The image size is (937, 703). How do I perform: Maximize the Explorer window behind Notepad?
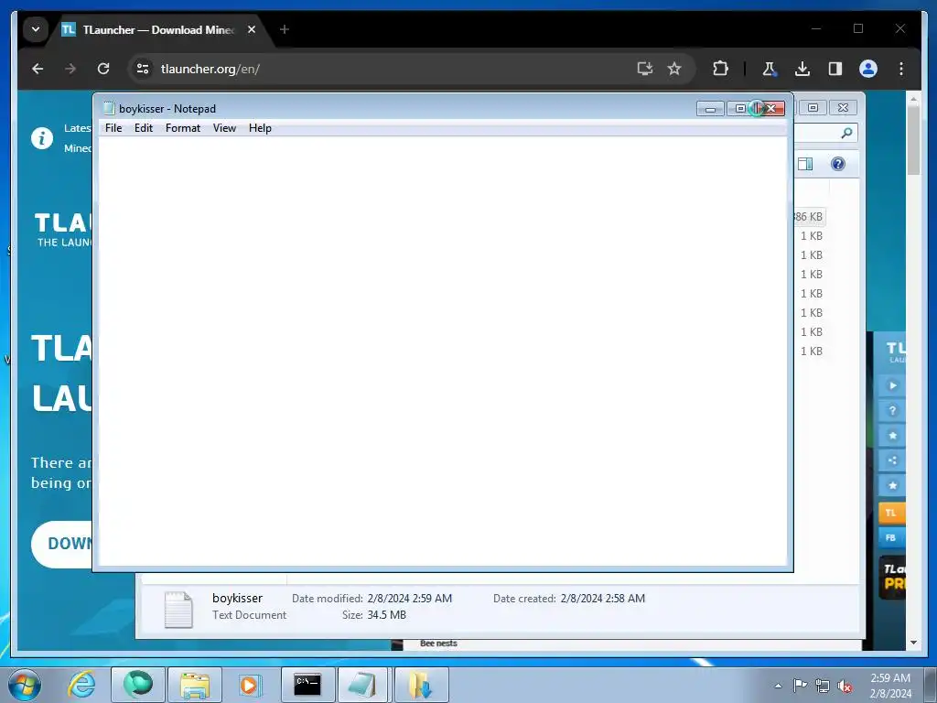(813, 108)
